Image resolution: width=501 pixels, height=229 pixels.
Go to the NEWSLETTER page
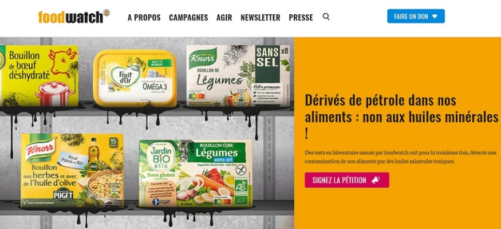pos(261,18)
